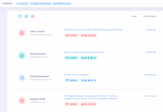Image resolution: width=163 pixels, height=112 pixels.
Task: Open the biggest downside no heating comment
Action: pos(91,97)
